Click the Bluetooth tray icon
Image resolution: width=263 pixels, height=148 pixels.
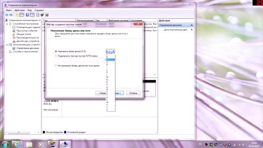tap(230, 144)
